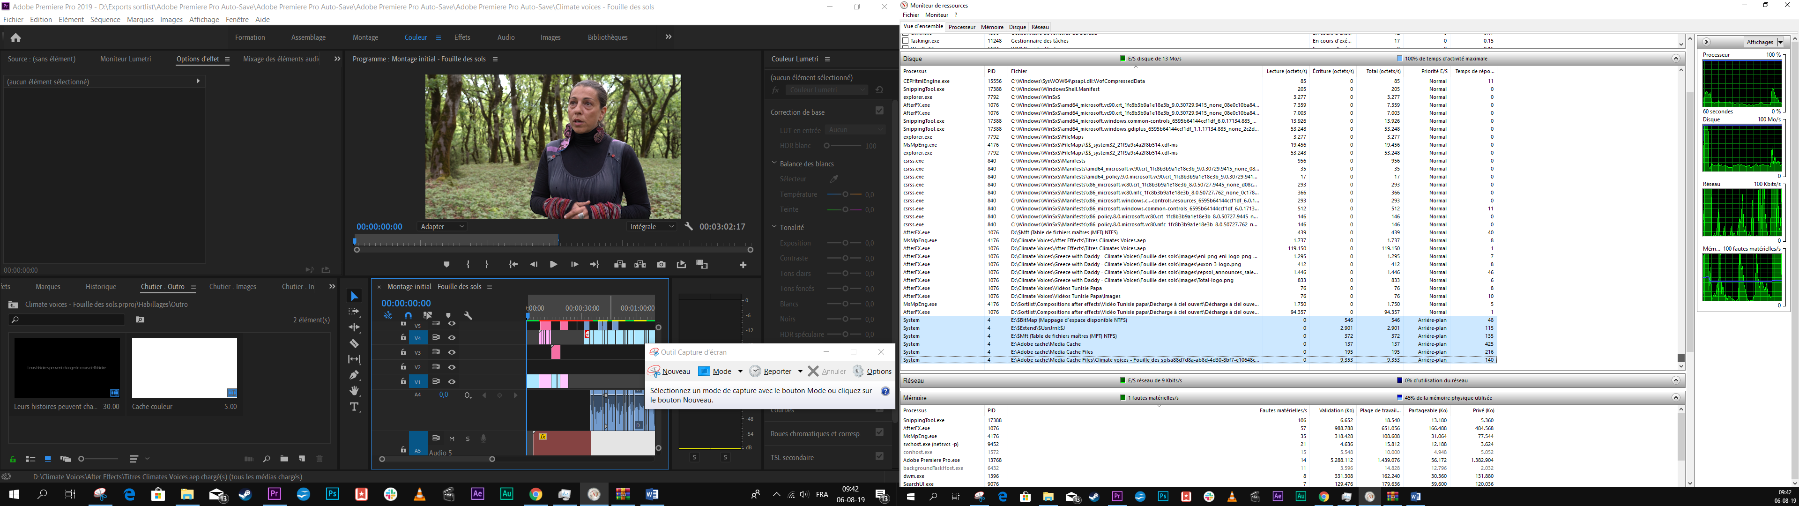Open the Adapter zoom level dropdown
Image resolution: width=1799 pixels, height=506 pixels.
coord(443,226)
